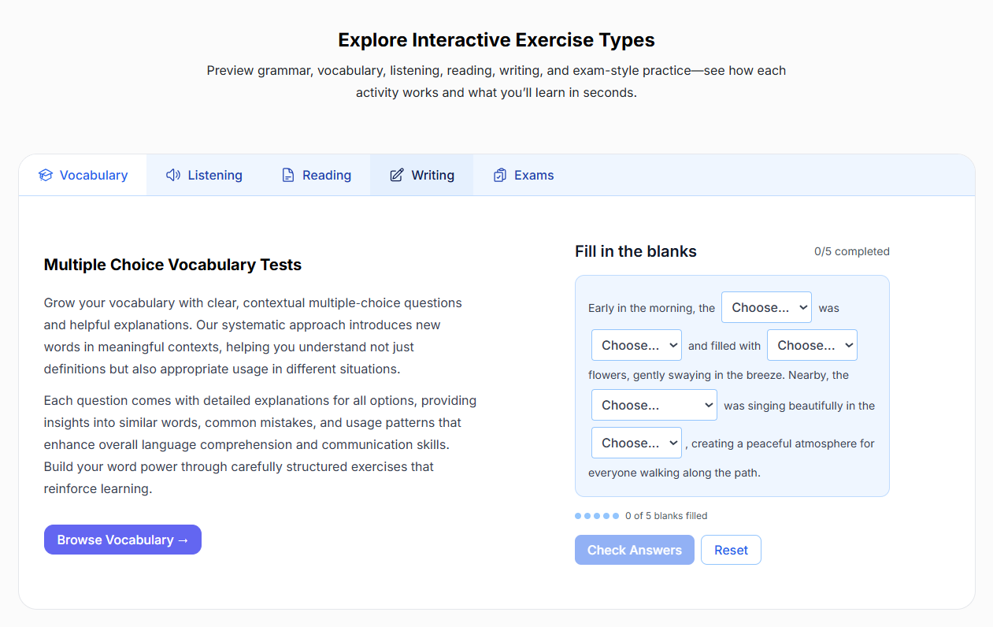Click the '0/5 completed' status indicator
This screenshot has height=627, width=993.
pyautogui.click(x=851, y=251)
